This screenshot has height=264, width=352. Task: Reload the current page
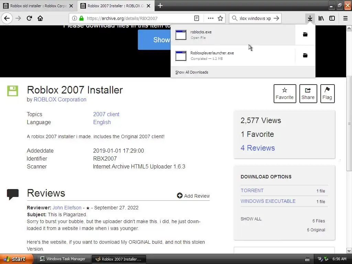point(29,18)
